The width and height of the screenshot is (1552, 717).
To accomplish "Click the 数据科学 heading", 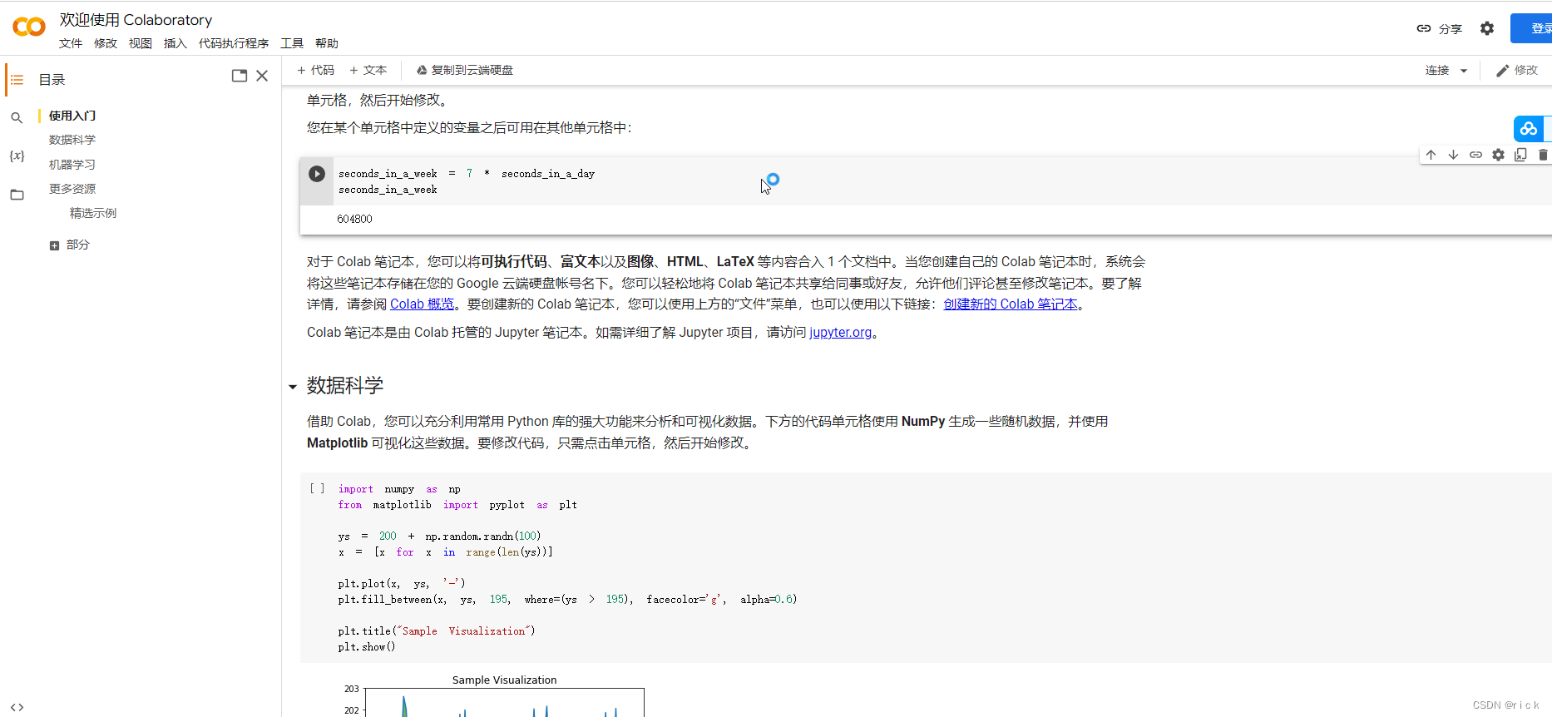I will (x=345, y=385).
